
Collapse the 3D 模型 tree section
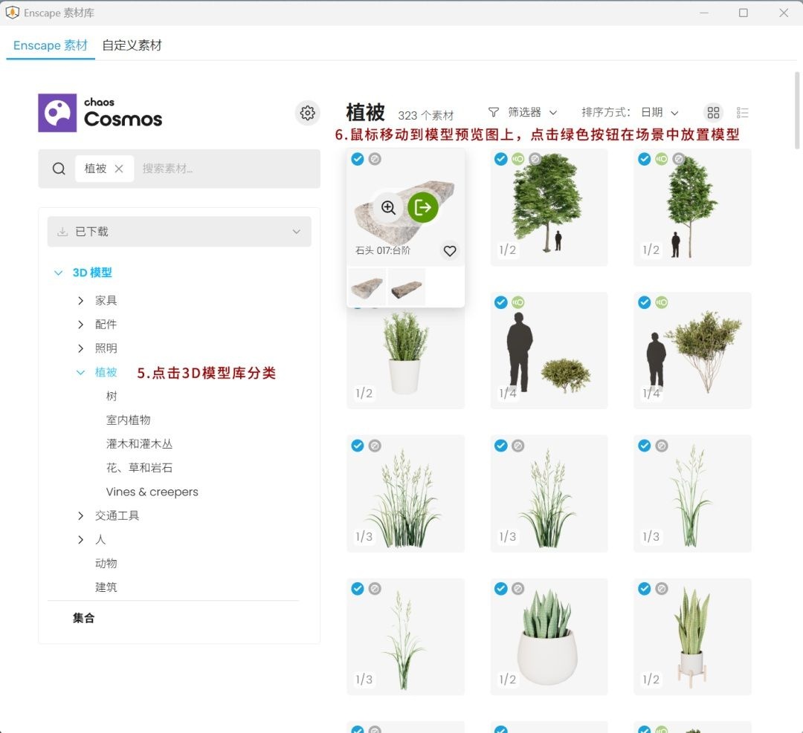[x=59, y=273]
